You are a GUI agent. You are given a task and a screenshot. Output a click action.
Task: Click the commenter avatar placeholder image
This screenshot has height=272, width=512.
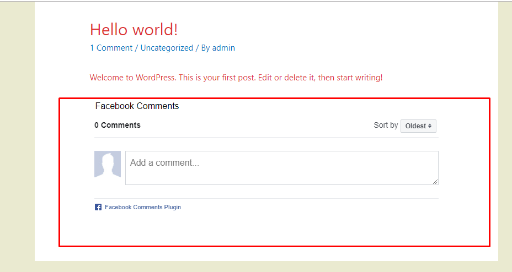(108, 164)
